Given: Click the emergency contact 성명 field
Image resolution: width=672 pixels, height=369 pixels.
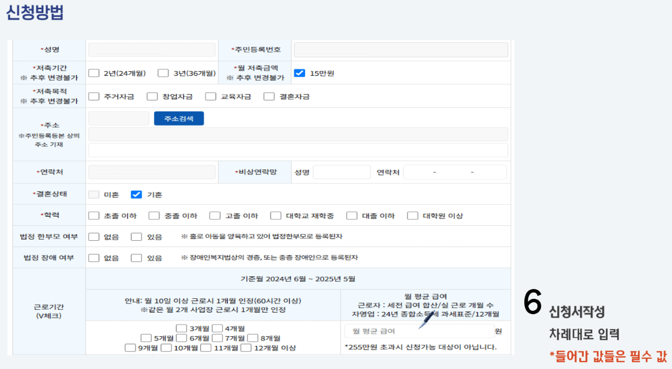Looking at the screenshot, I should tap(342, 172).
